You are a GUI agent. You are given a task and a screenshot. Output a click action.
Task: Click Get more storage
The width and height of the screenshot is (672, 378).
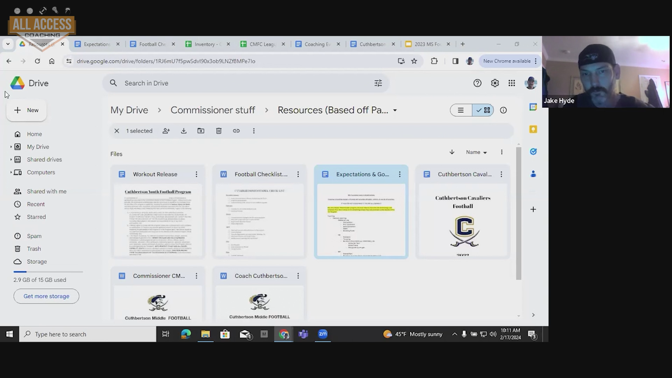click(46, 296)
